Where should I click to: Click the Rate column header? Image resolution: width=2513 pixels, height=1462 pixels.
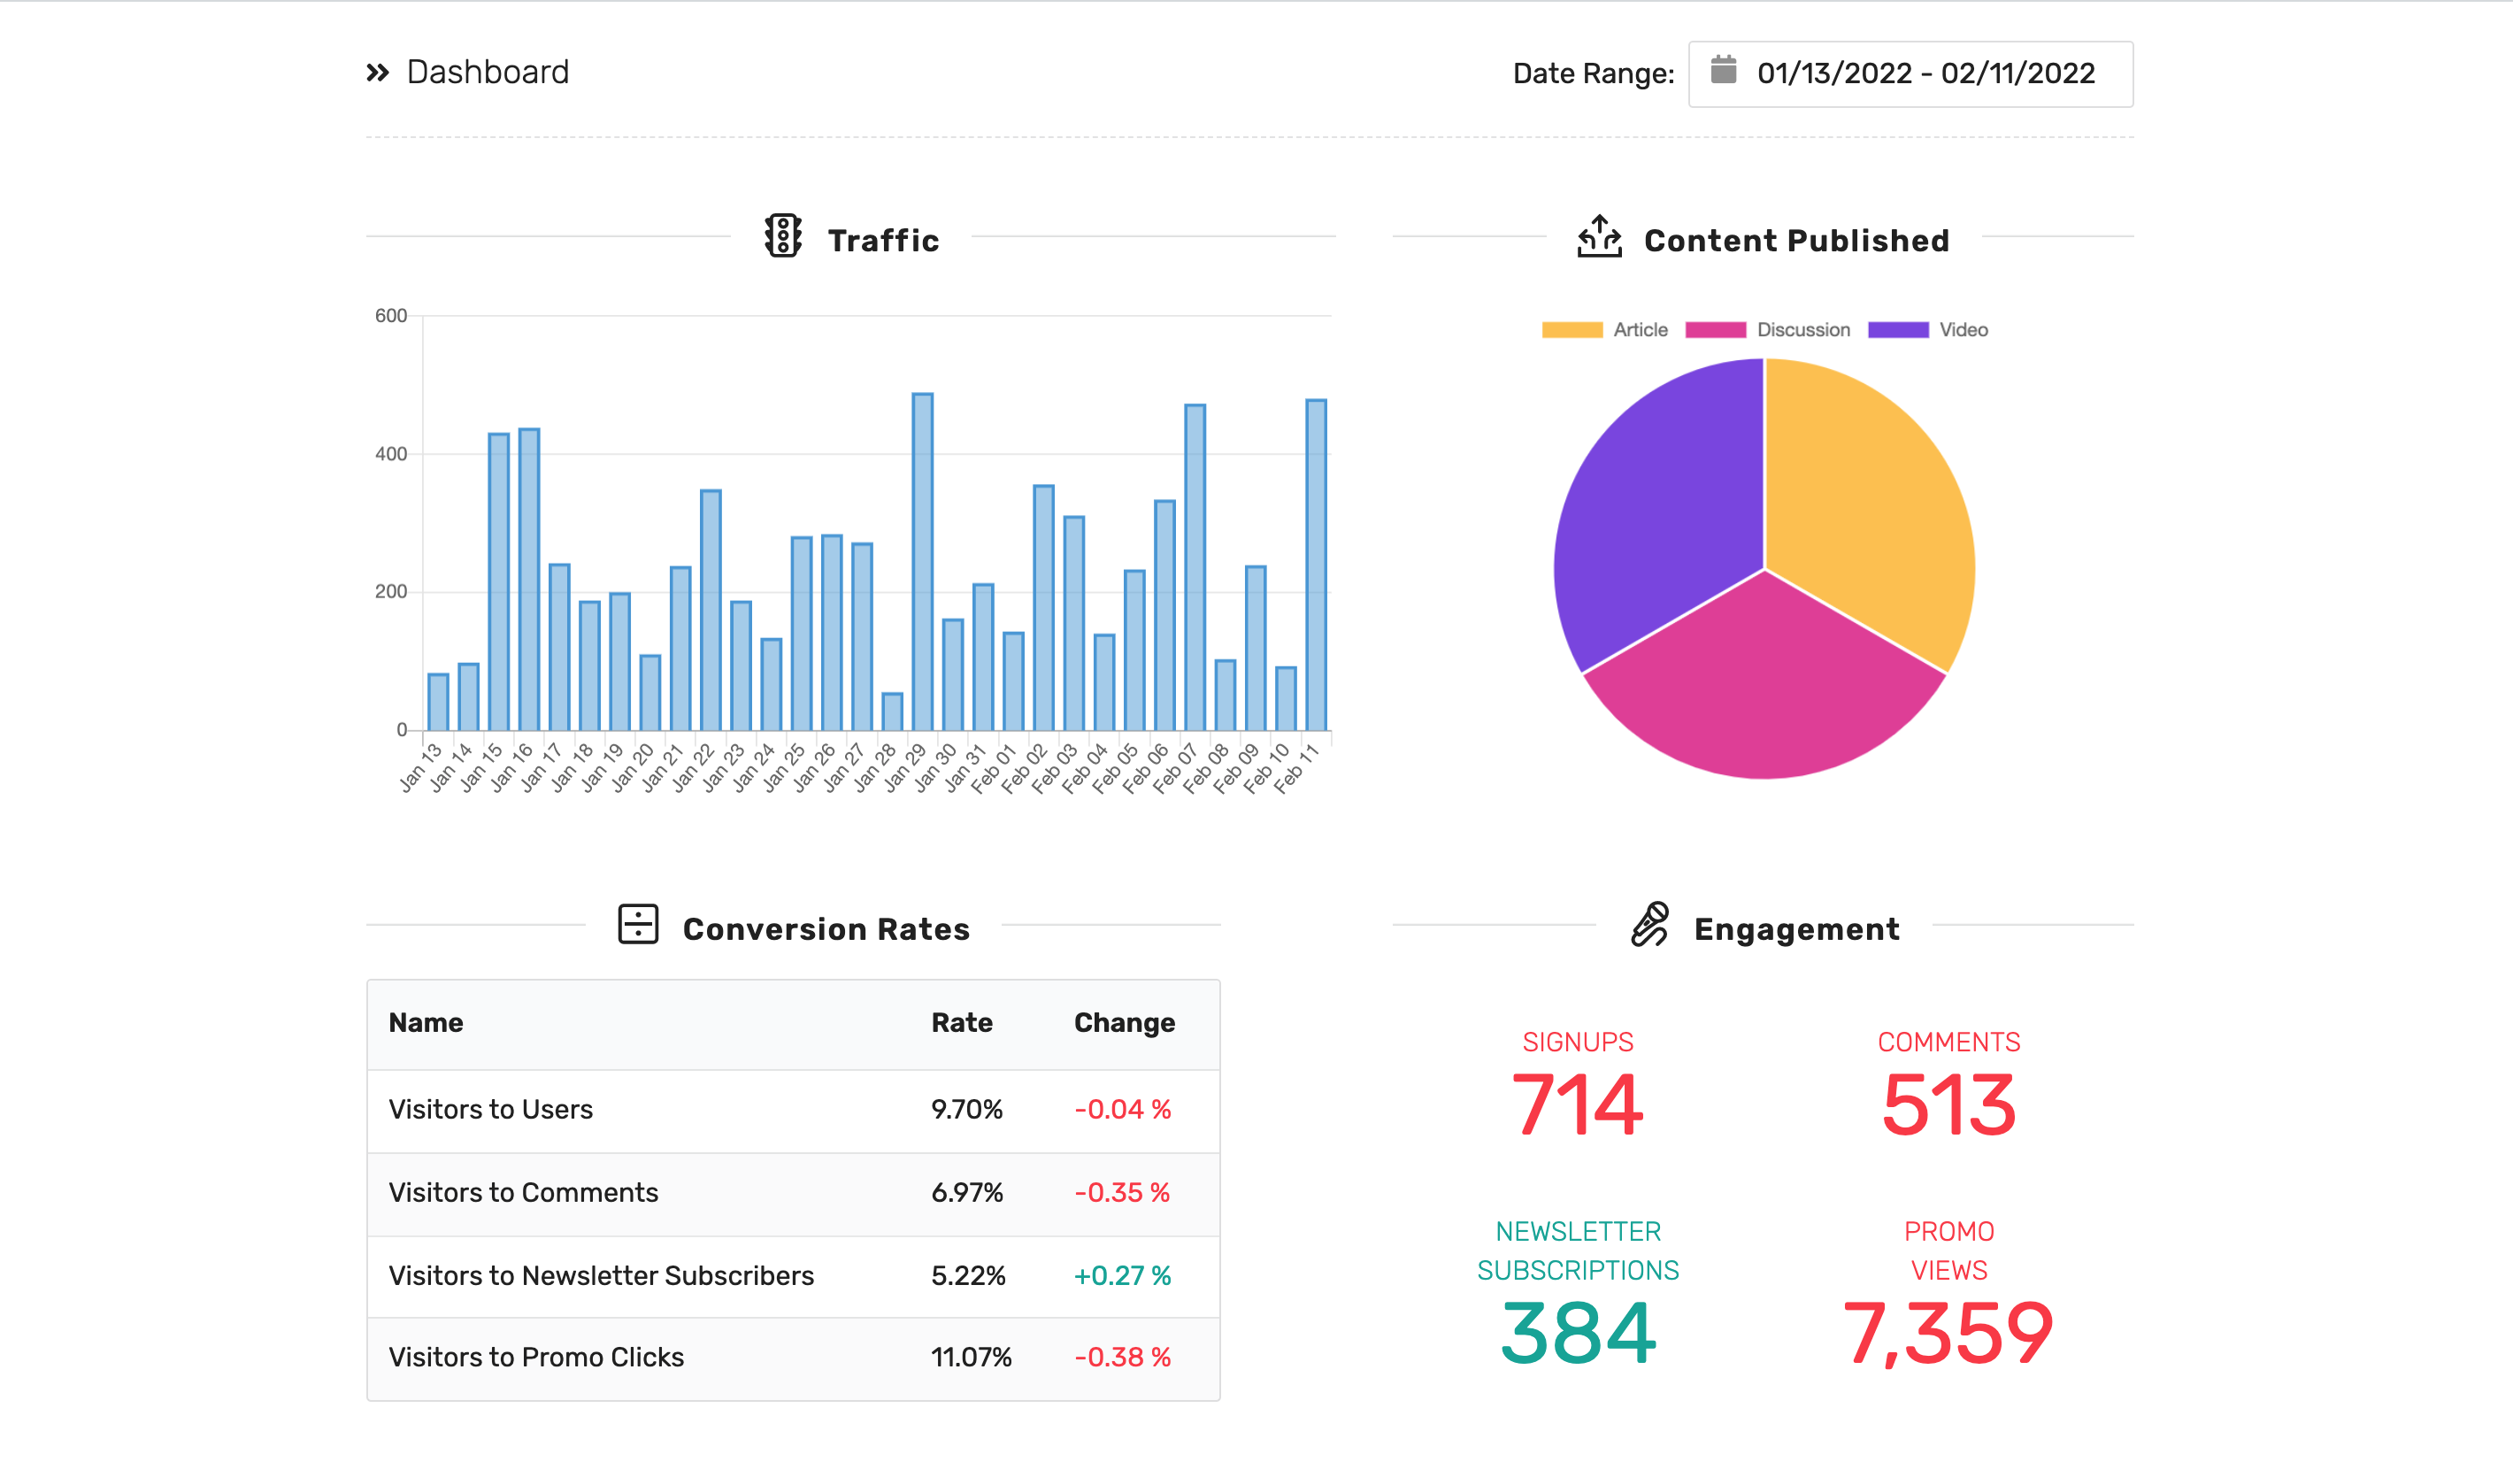click(961, 1023)
